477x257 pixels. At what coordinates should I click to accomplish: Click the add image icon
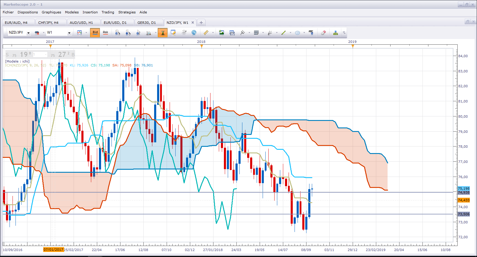coord(222,33)
